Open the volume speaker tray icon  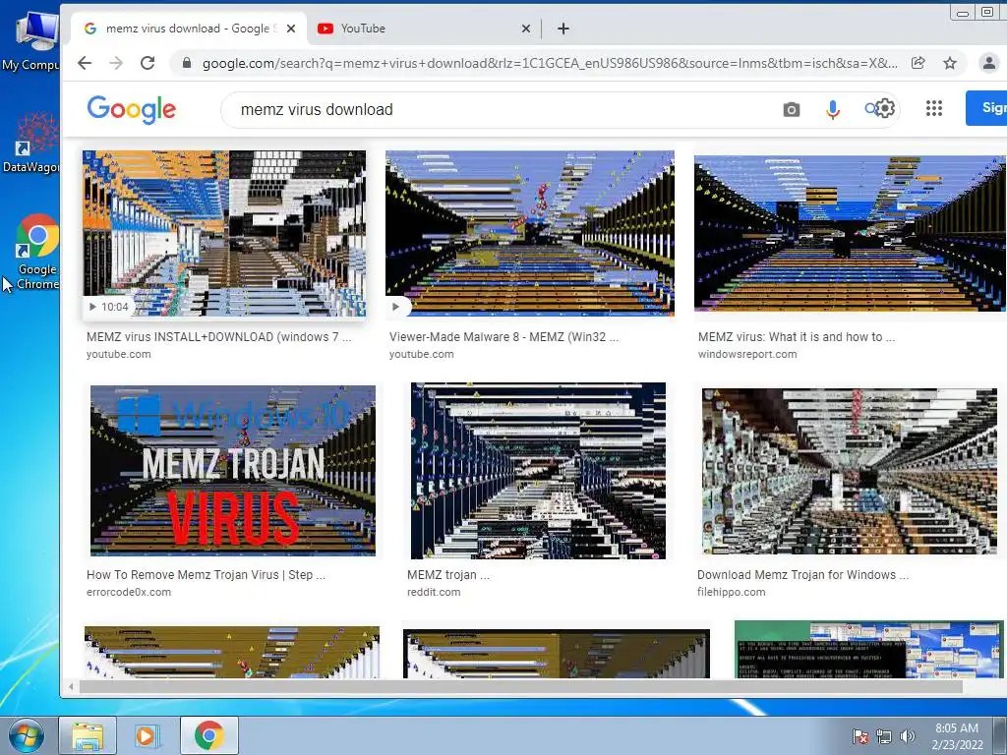point(908,736)
